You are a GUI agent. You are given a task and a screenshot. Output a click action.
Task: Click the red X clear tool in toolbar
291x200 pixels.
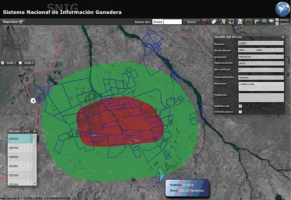(205, 22)
